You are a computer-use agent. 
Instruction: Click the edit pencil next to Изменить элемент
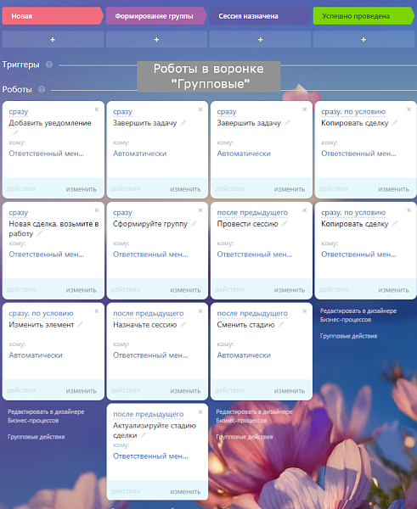point(81,324)
